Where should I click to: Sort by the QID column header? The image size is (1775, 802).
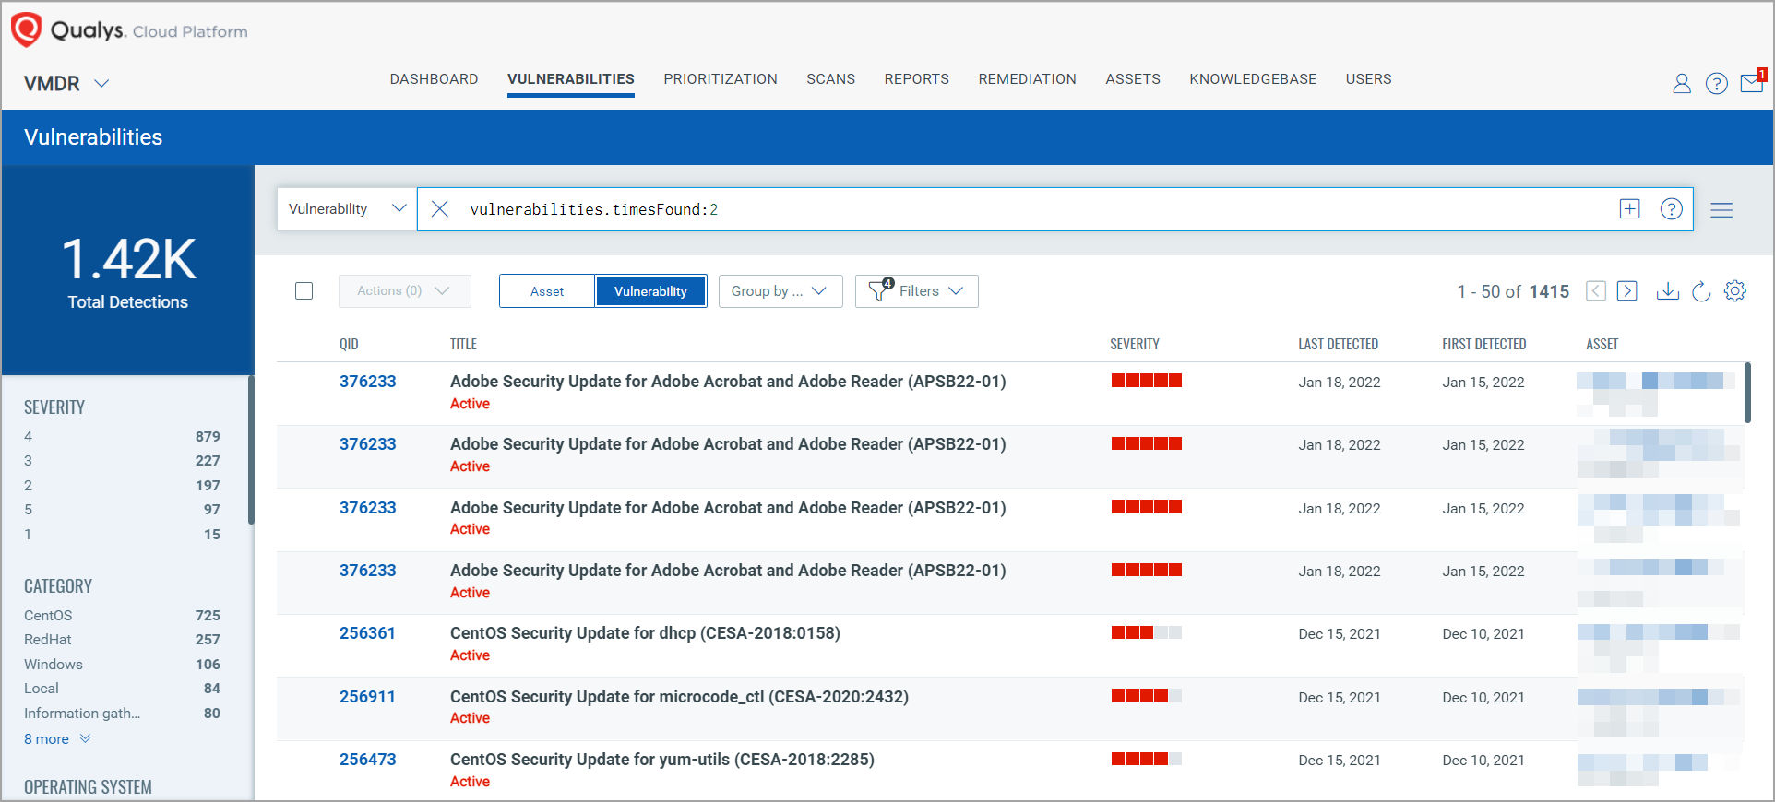[349, 344]
